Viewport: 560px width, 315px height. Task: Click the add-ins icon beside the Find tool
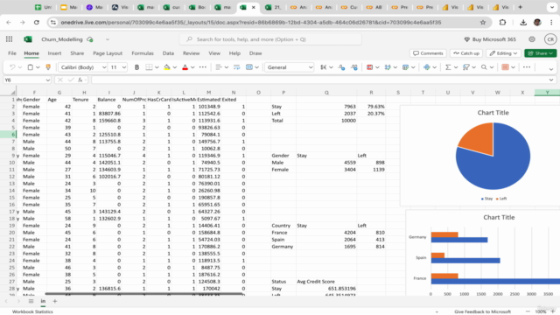[x=505, y=67]
